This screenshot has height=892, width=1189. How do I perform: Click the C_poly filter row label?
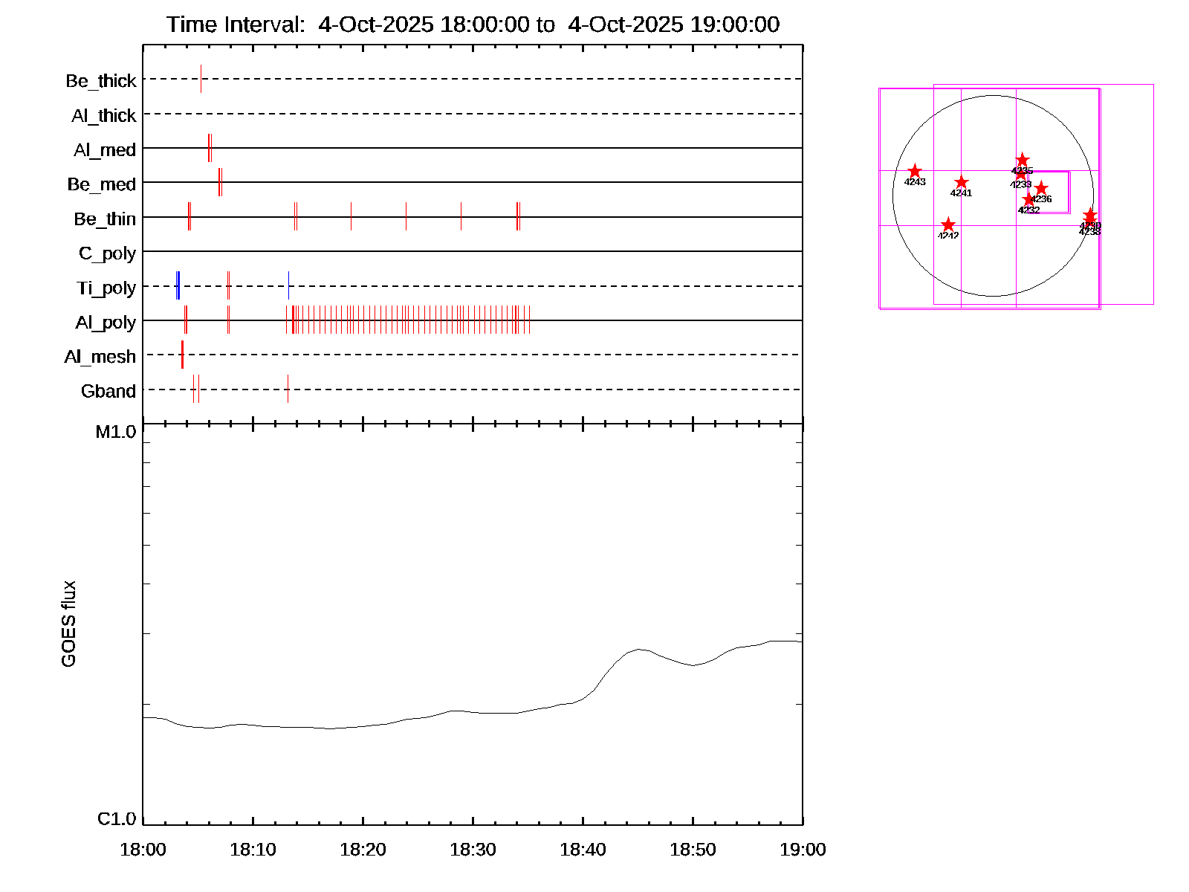coord(107,253)
